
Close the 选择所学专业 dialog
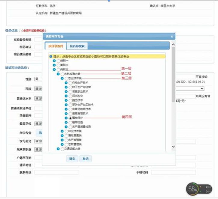pyautogui.click(x=172, y=37)
